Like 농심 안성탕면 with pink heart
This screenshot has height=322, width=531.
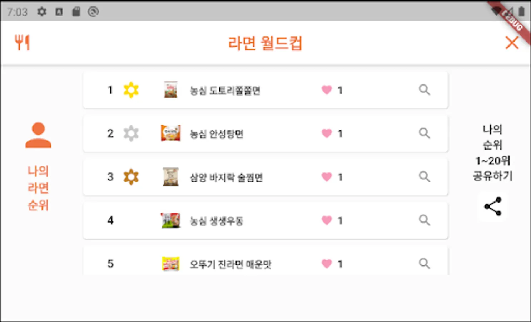click(327, 133)
